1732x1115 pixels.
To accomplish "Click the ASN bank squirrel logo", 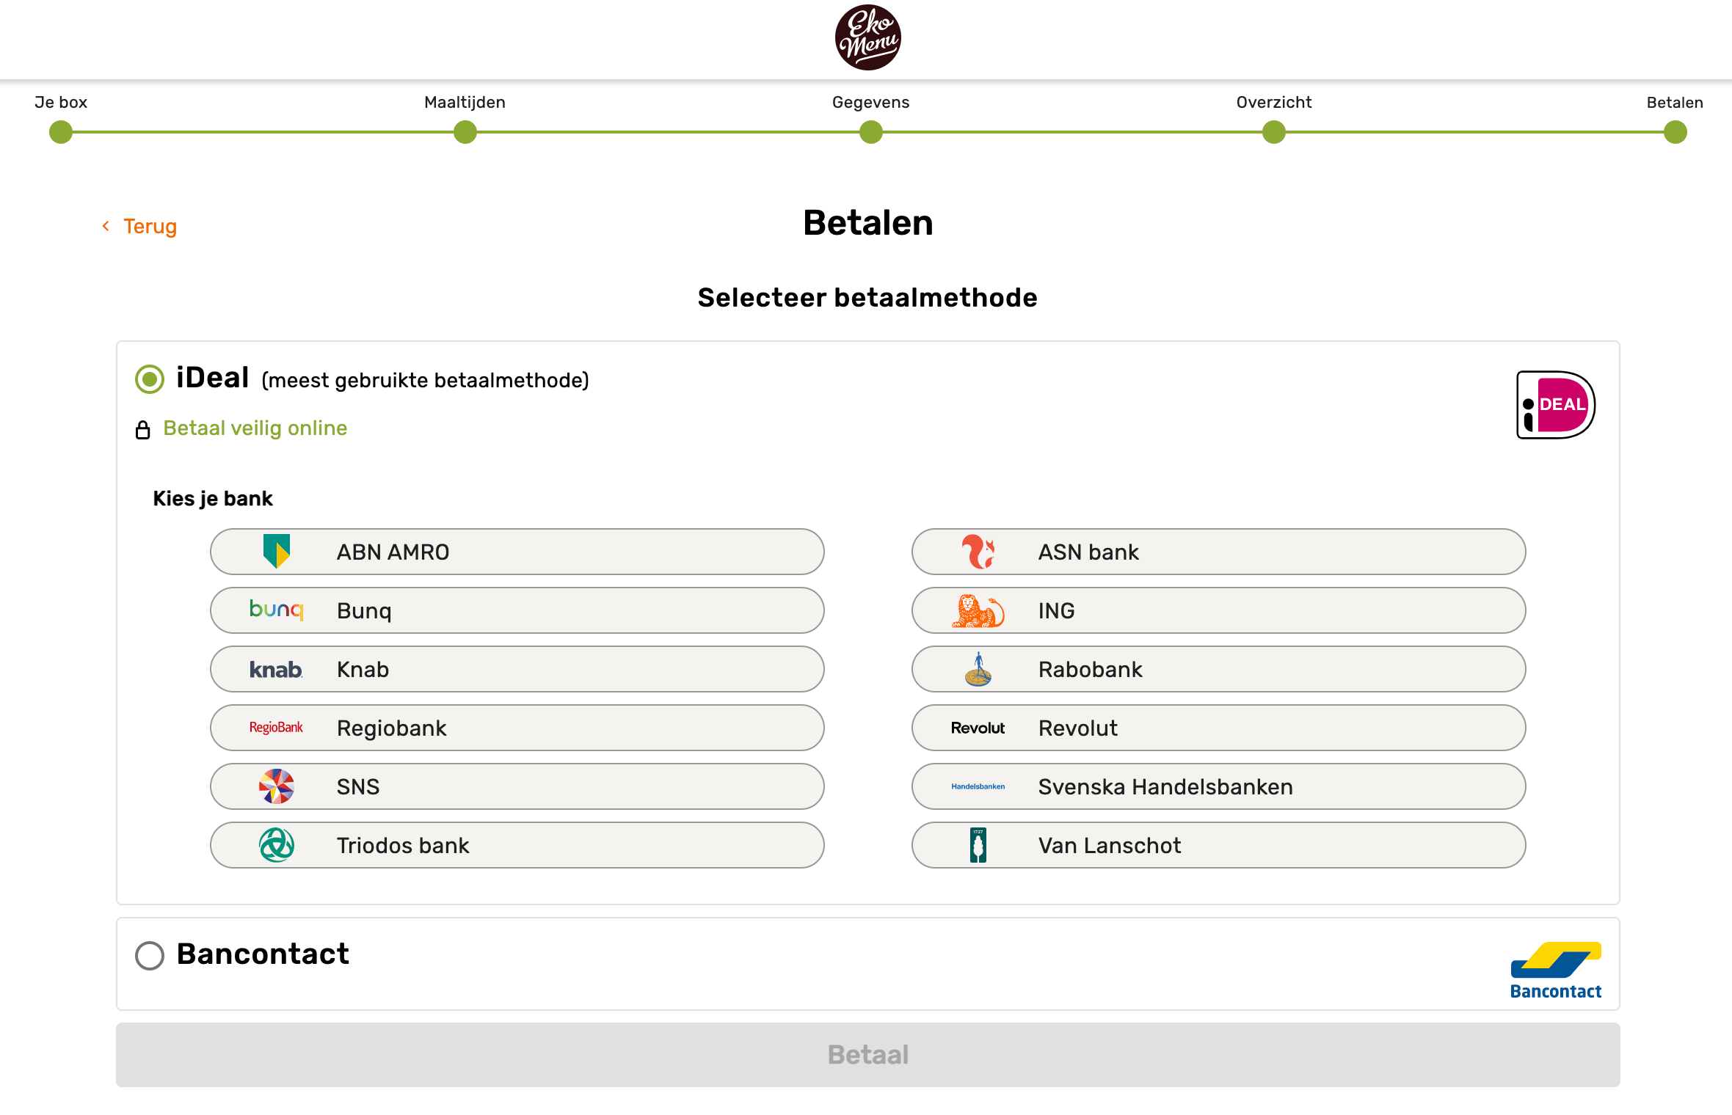I will click(x=978, y=552).
